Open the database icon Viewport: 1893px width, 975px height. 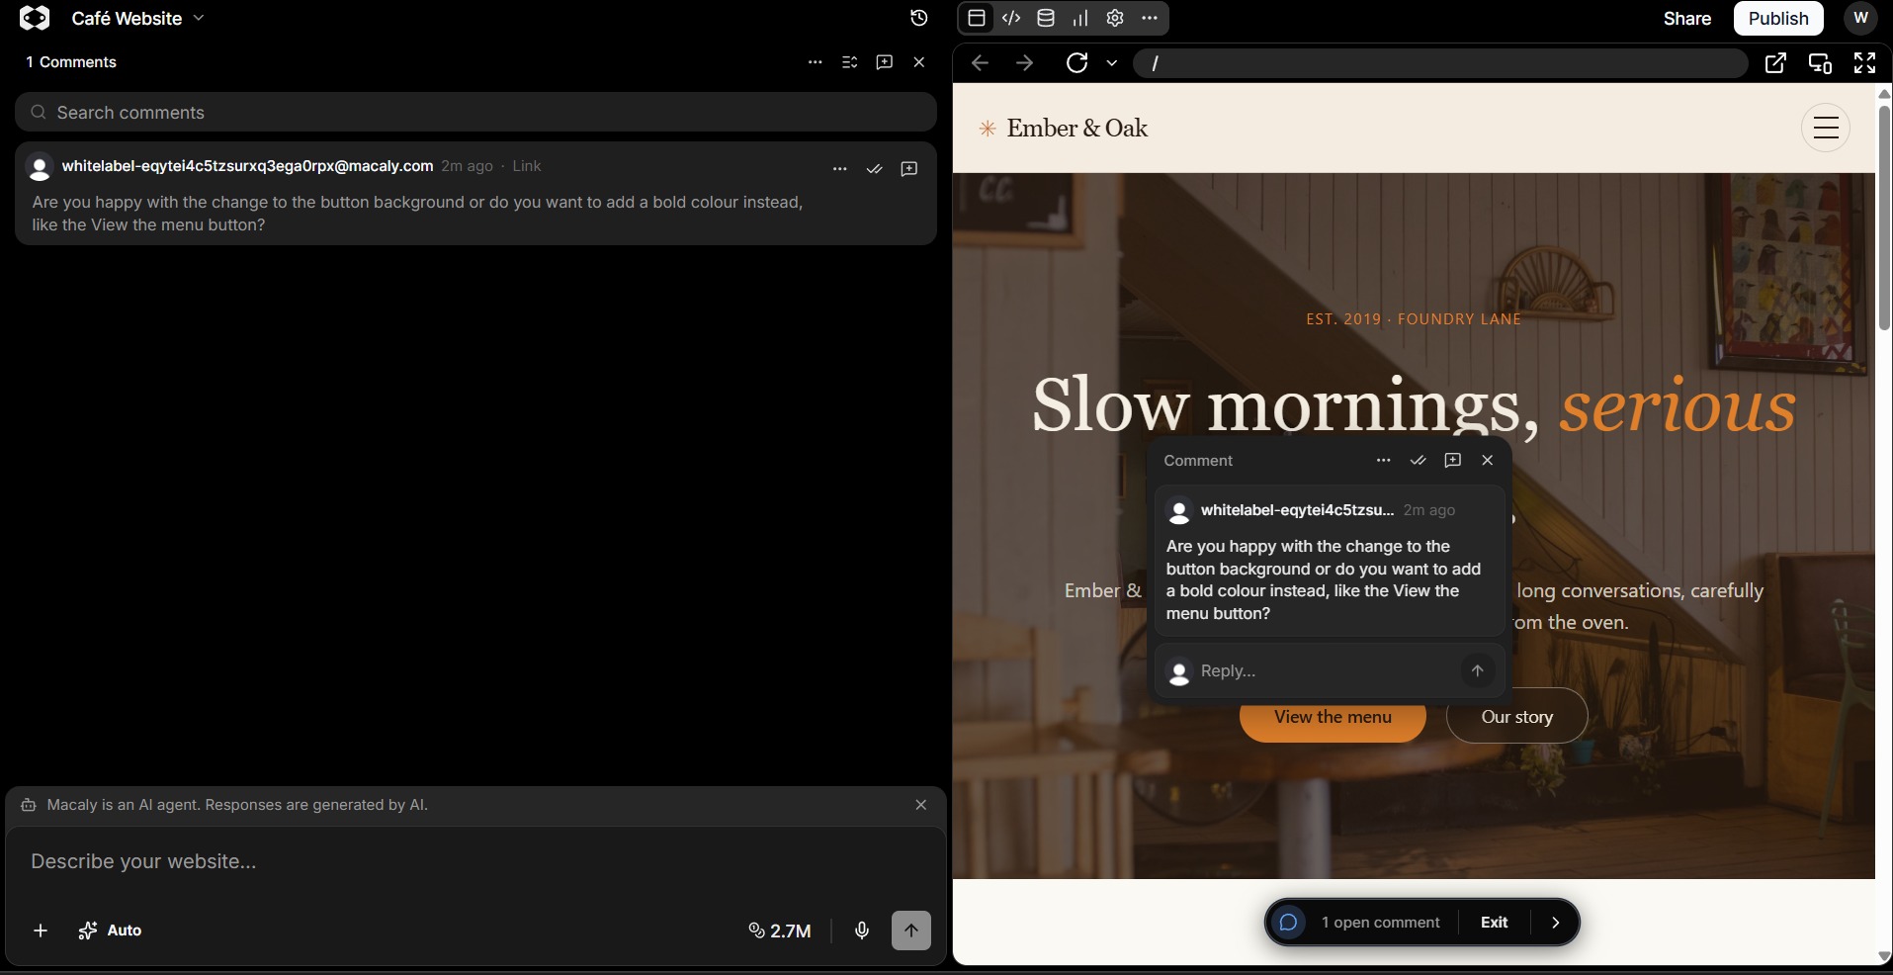1046,18
